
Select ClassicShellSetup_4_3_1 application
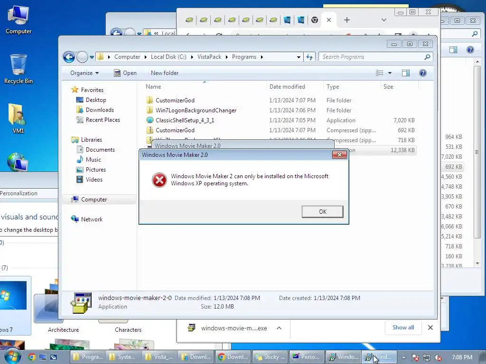tap(280, 120)
